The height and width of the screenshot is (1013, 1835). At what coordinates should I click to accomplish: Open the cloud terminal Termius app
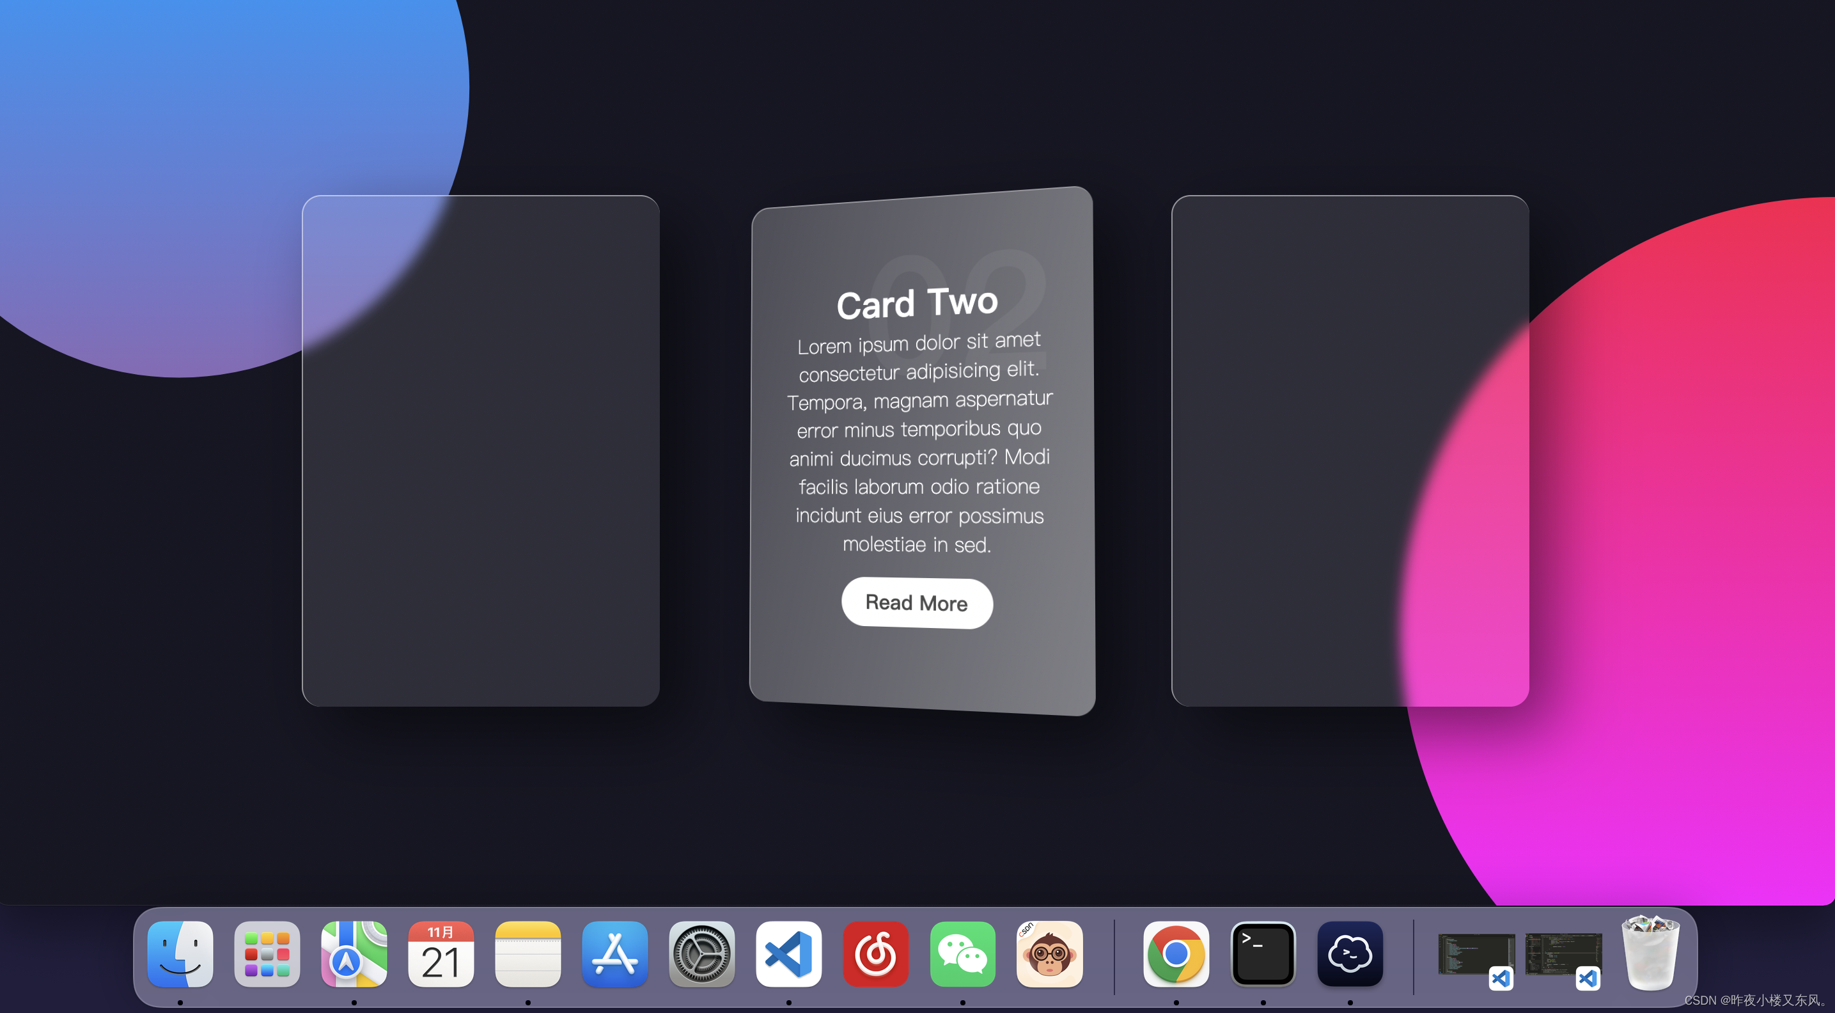click(x=1350, y=954)
